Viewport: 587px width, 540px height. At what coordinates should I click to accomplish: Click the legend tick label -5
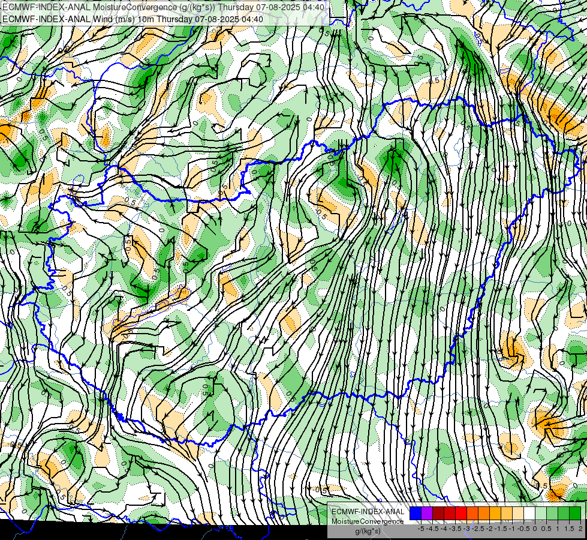[x=421, y=529]
